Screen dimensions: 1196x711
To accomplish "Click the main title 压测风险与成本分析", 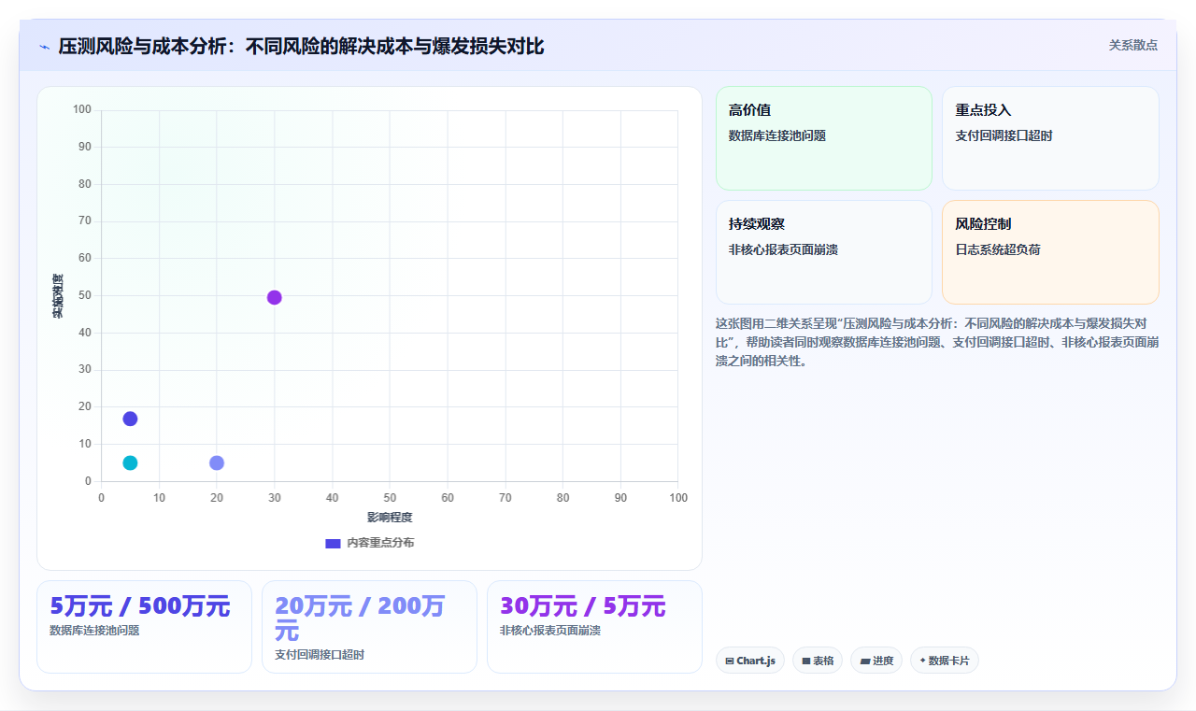I will [x=301, y=46].
